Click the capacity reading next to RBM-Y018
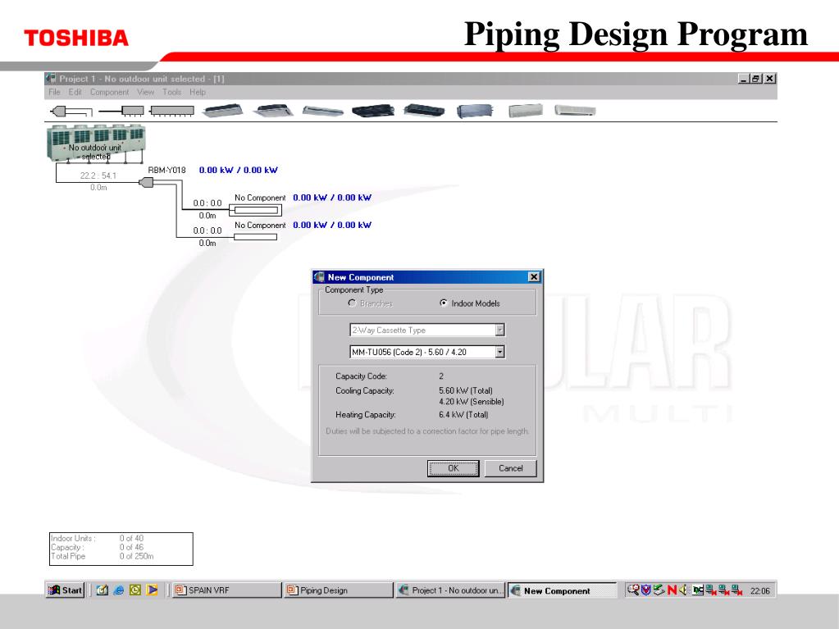 tap(239, 170)
